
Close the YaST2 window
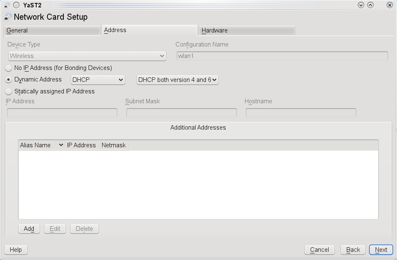[390, 5]
